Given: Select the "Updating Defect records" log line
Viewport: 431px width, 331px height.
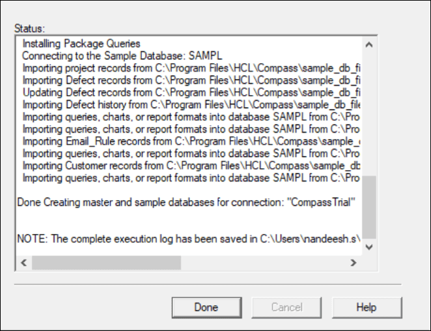Looking at the screenshot, I should click(x=191, y=93).
